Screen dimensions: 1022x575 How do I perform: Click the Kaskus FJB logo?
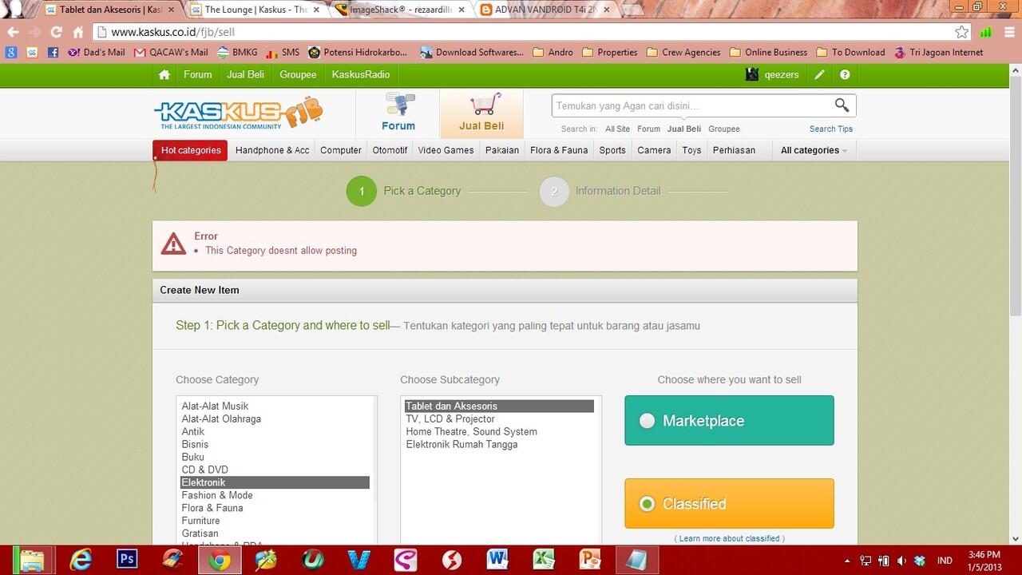pos(238,113)
